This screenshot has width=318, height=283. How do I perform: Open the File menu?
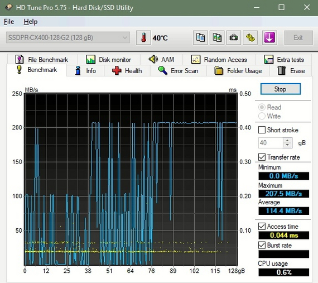tap(9, 22)
